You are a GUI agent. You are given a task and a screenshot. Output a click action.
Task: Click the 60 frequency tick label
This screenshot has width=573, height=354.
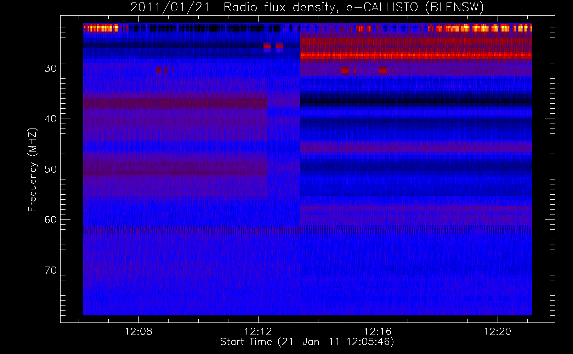[x=51, y=220]
